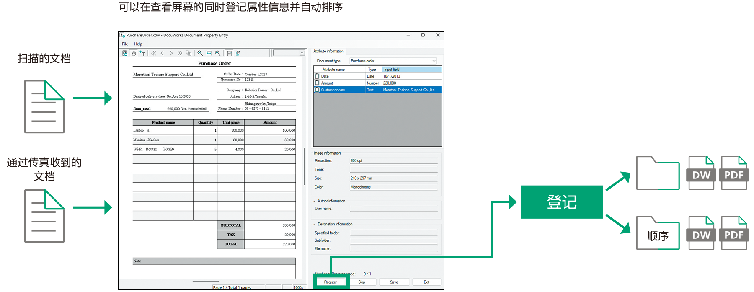Toggle the clipboard icon beside Customer name
The width and height of the screenshot is (754, 292).
[317, 90]
